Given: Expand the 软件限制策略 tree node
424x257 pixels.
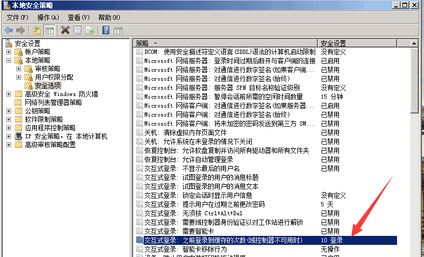Looking at the screenshot, I should (8, 119).
